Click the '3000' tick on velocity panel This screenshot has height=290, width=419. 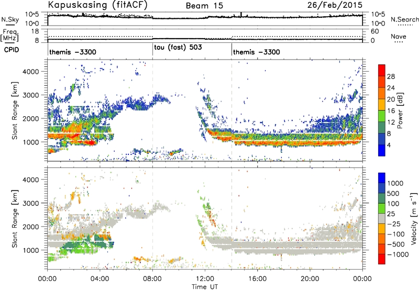point(30,203)
